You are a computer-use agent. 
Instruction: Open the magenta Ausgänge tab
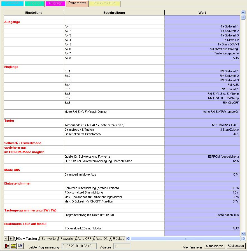[55, 4]
